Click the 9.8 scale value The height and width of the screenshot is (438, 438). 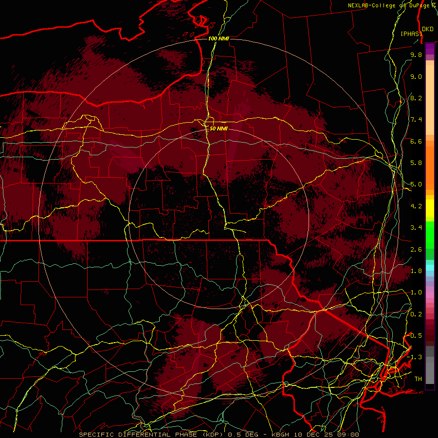[x=416, y=55]
